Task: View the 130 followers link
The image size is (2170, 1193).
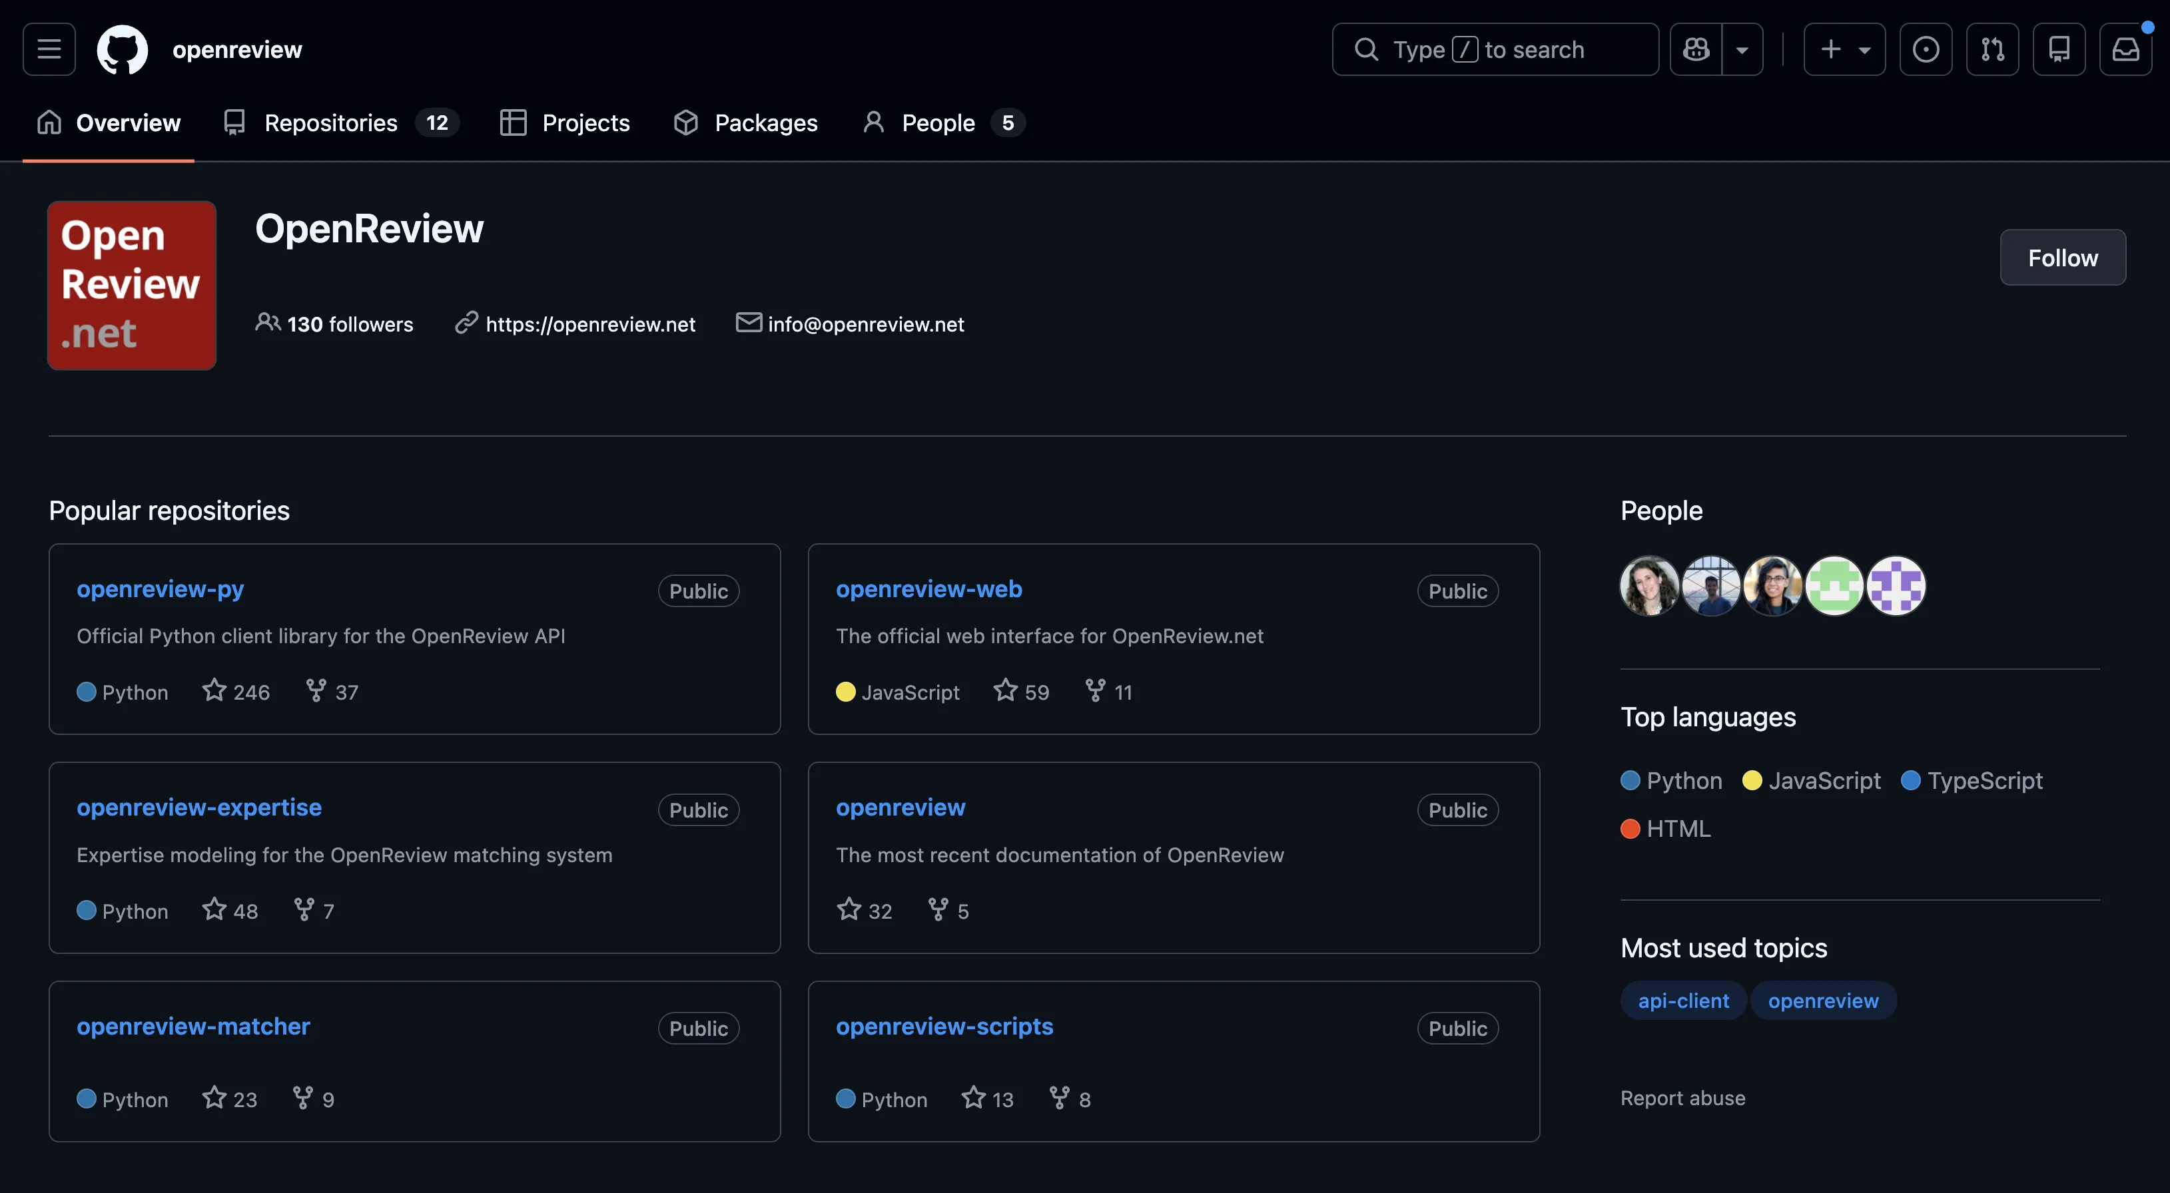Action: [334, 324]
